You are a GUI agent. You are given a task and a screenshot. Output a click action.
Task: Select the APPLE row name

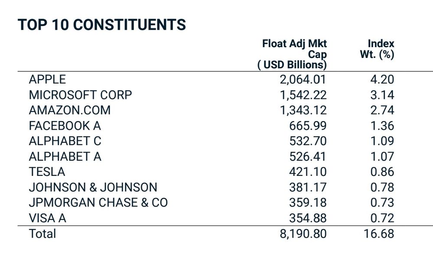coord(47,80)
